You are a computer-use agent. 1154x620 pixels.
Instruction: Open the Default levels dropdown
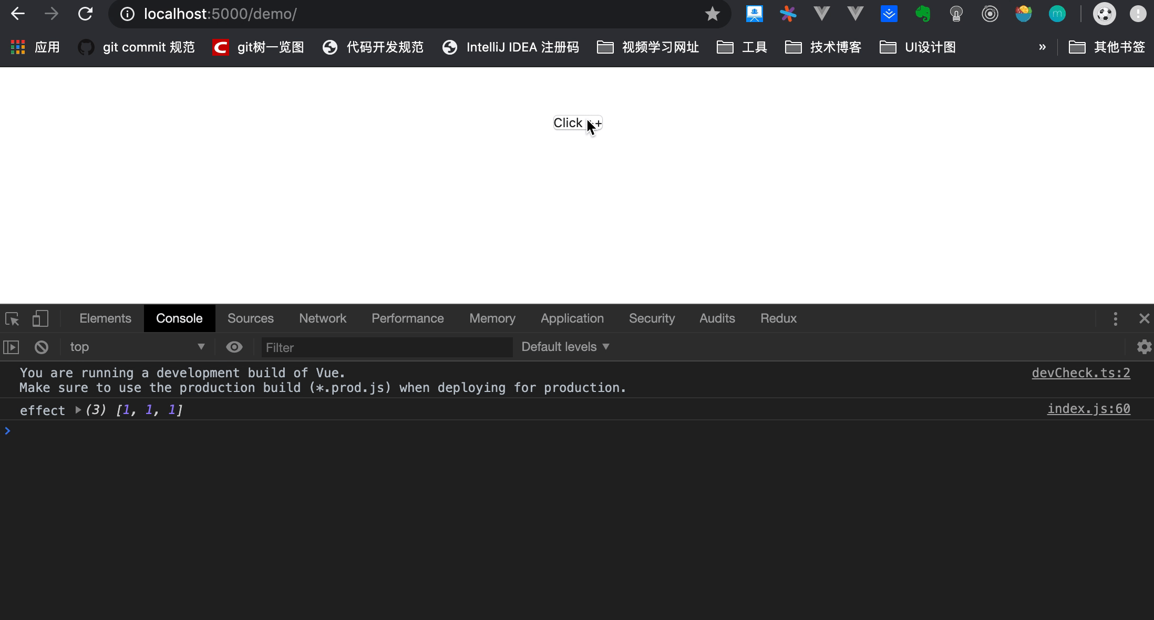(565, 347)
